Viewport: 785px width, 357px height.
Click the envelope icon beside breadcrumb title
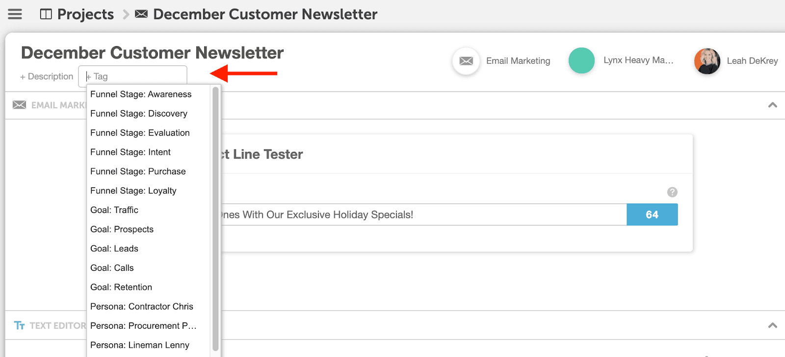coord(141,14)
